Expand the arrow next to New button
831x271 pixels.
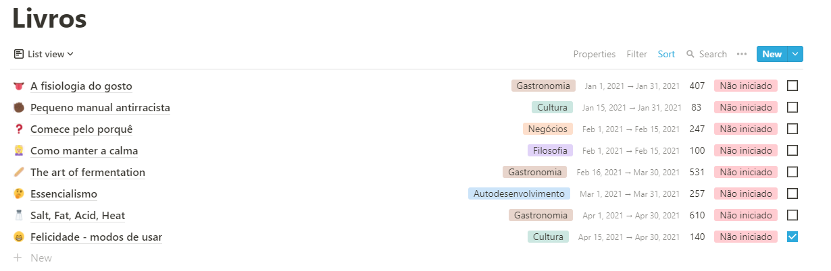click(x=795, y=54)
